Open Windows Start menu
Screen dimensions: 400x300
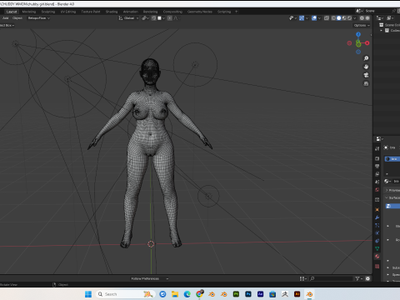point(88,294)
